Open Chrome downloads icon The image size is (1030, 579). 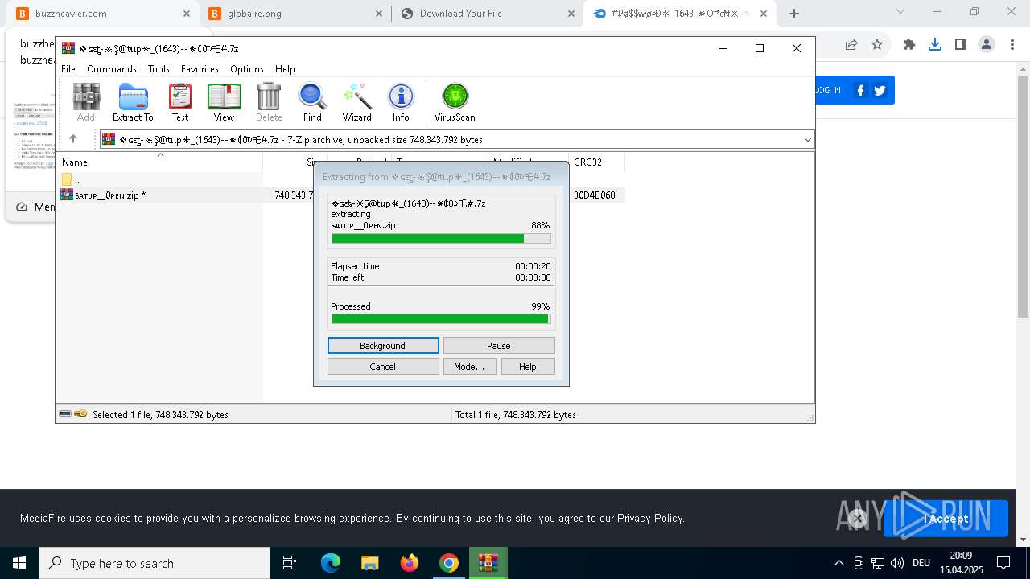[x=934, y=45]
